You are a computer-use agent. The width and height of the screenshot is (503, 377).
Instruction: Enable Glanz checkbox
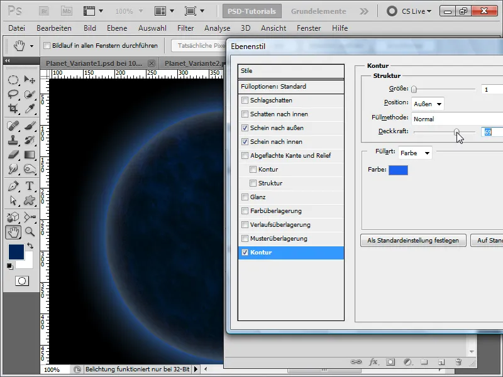click(245, 197)
